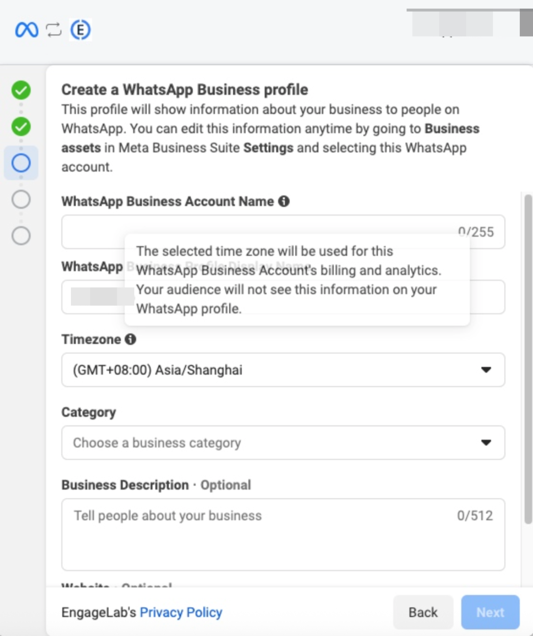Image resolution: width=533 pixels, height=636 pixels.
Task: Select the first completed green checkmark step
Action: pyautogui.click(x=21, y=91)
